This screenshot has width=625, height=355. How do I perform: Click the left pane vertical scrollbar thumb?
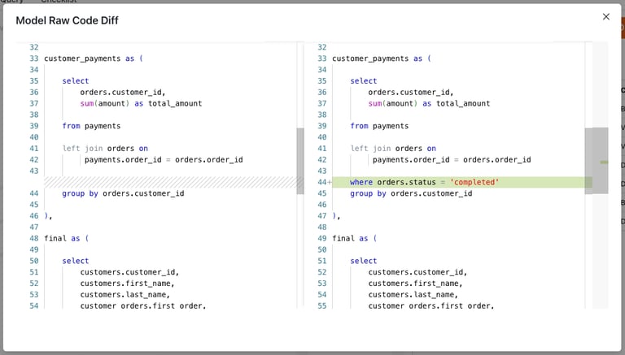coord(300,161)
